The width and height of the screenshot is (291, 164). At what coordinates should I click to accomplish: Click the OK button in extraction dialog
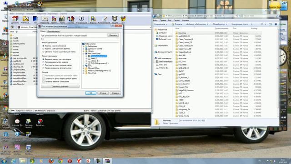pos(91,93)
